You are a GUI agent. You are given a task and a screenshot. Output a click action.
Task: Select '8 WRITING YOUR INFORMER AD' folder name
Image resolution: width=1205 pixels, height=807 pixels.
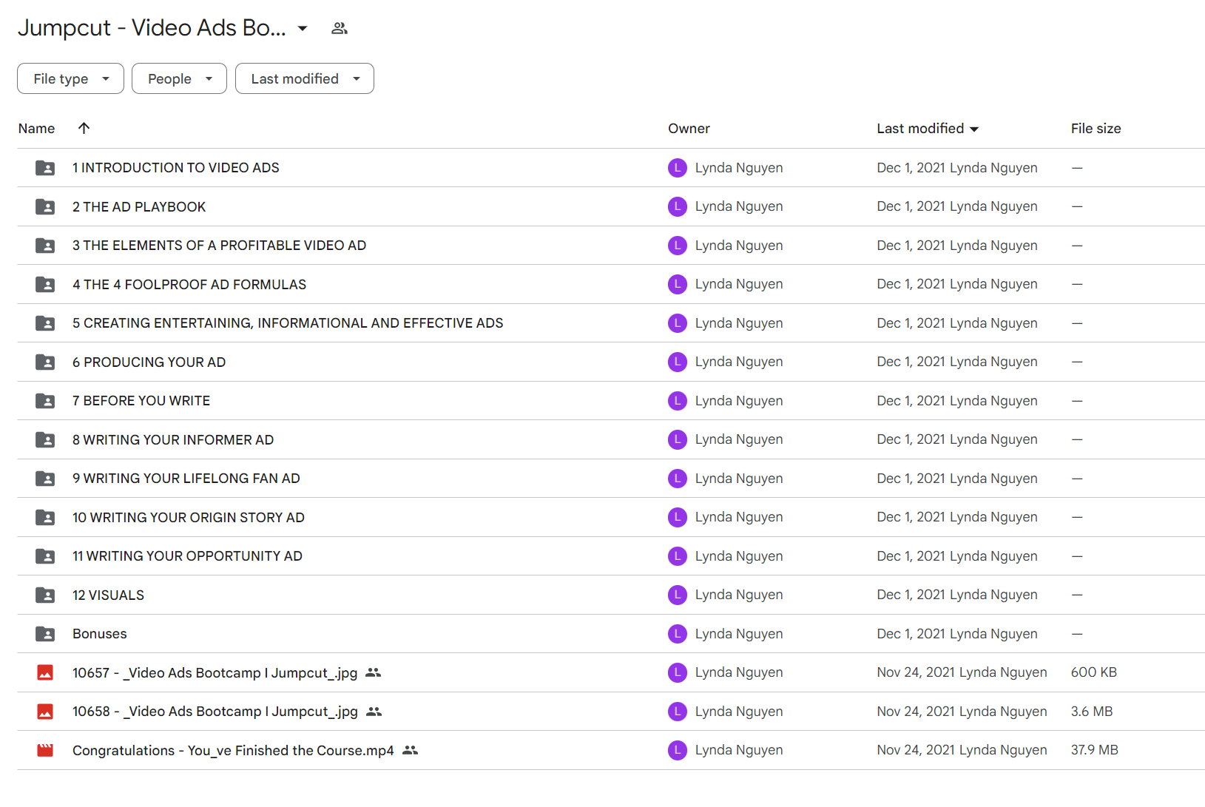[173, 439]
